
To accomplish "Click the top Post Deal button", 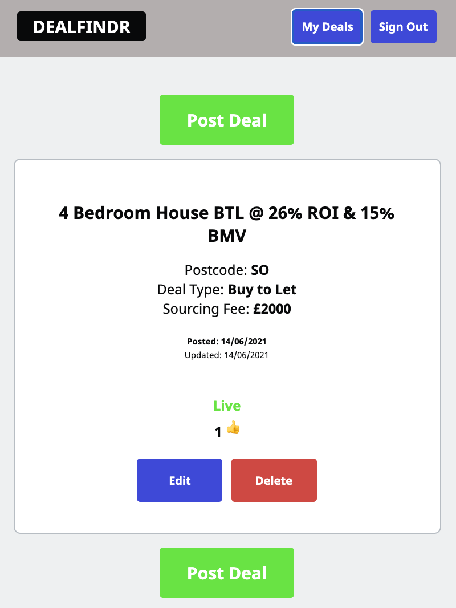I will [x=227, y=120].
